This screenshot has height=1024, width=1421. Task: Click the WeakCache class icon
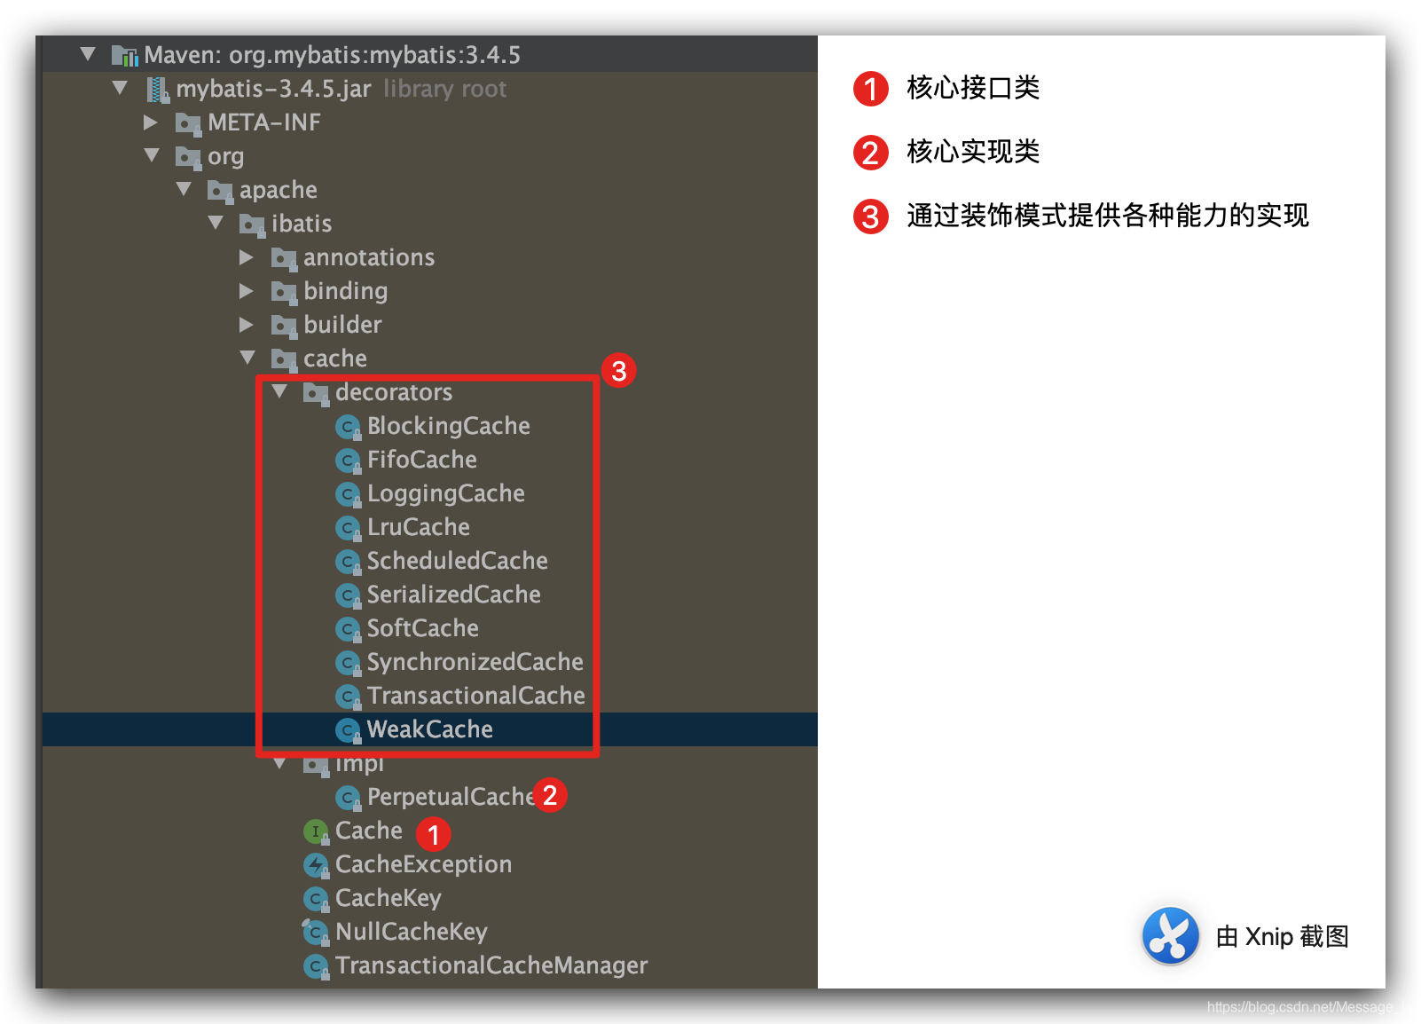tap(348, 730)
